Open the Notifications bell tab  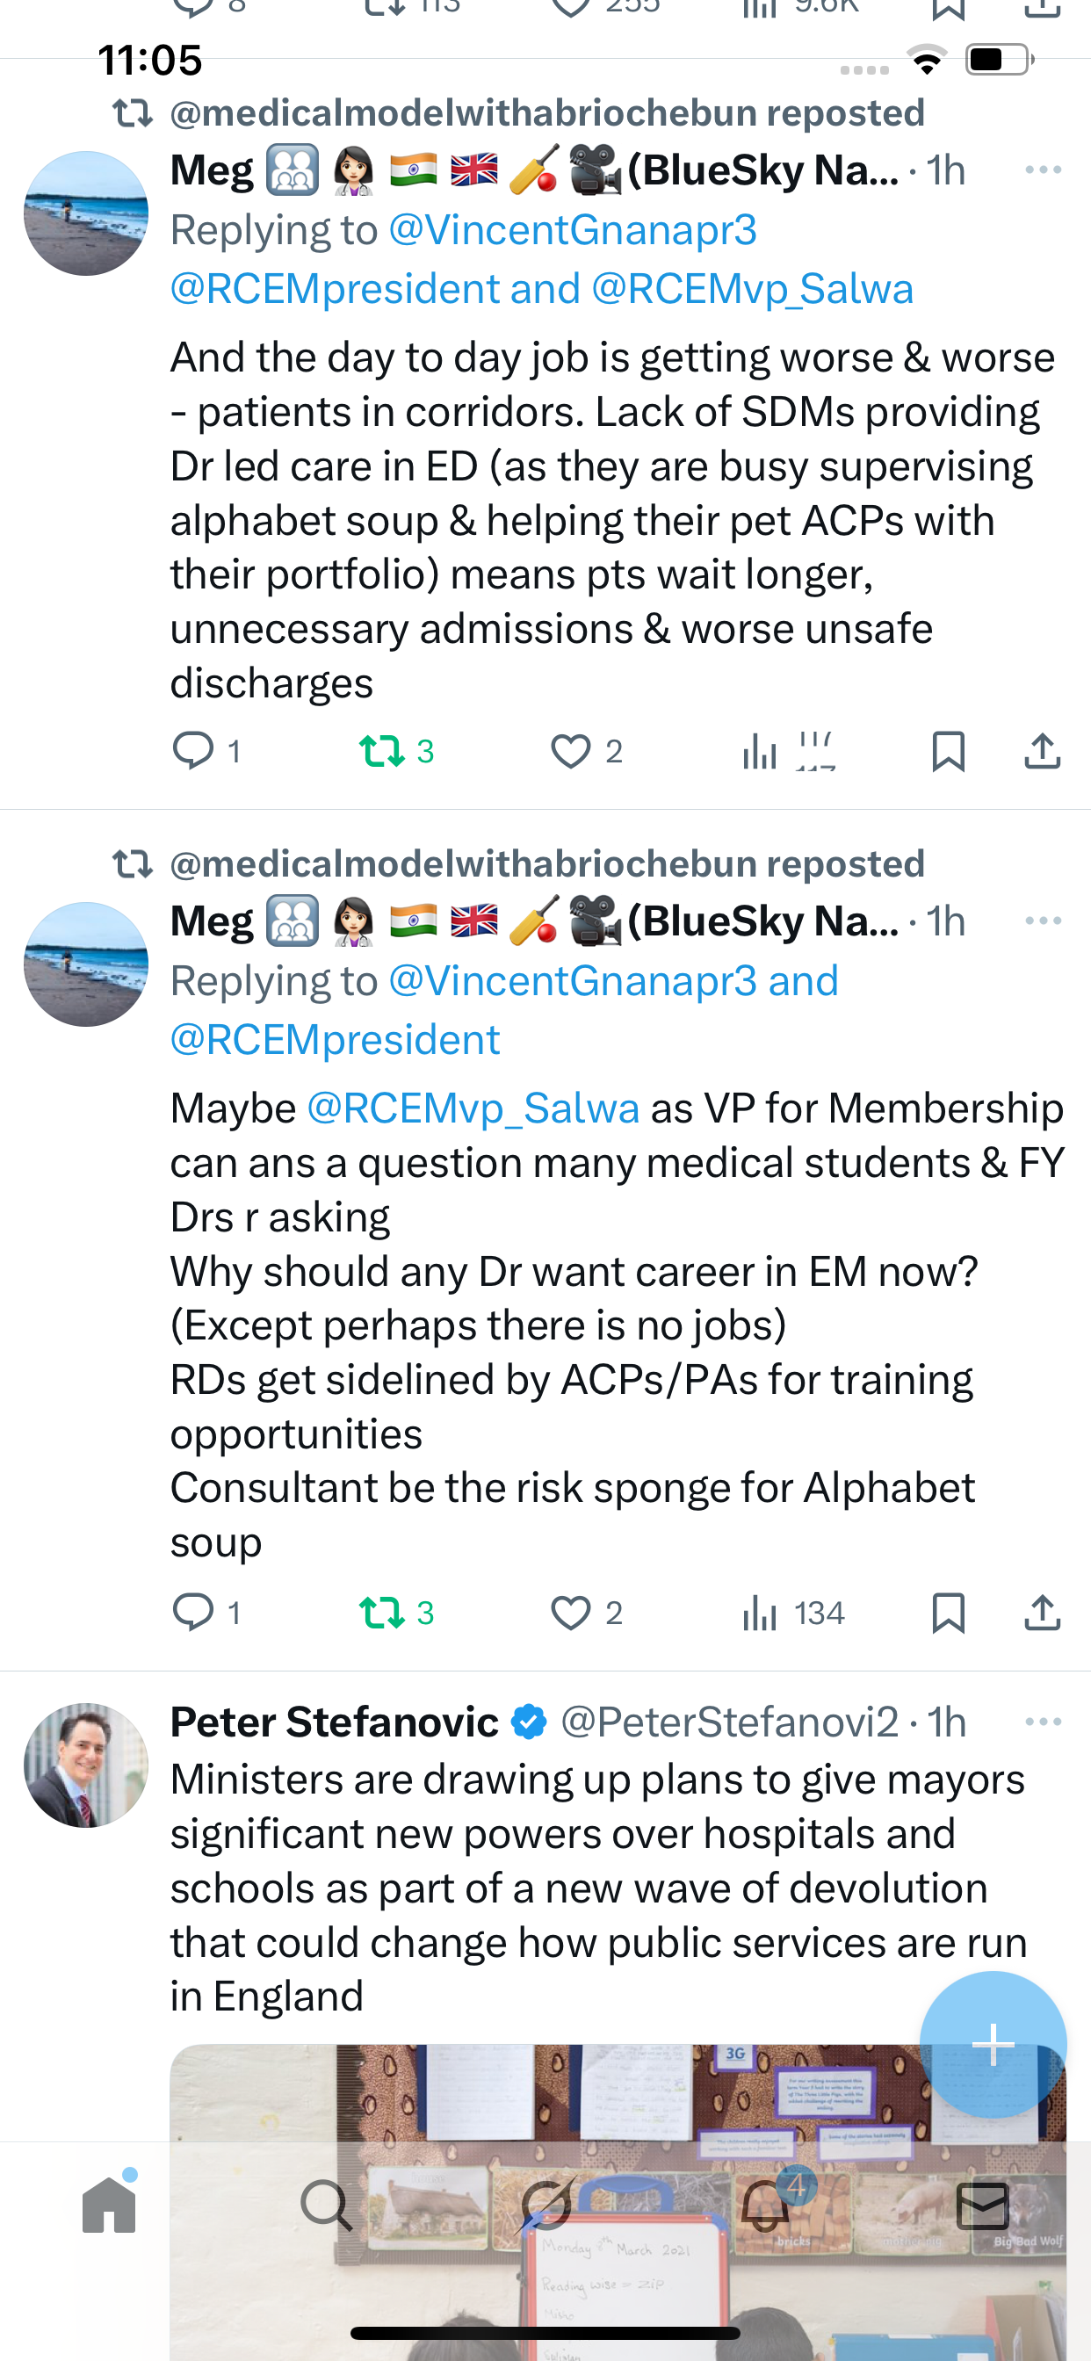point(764,2206)
